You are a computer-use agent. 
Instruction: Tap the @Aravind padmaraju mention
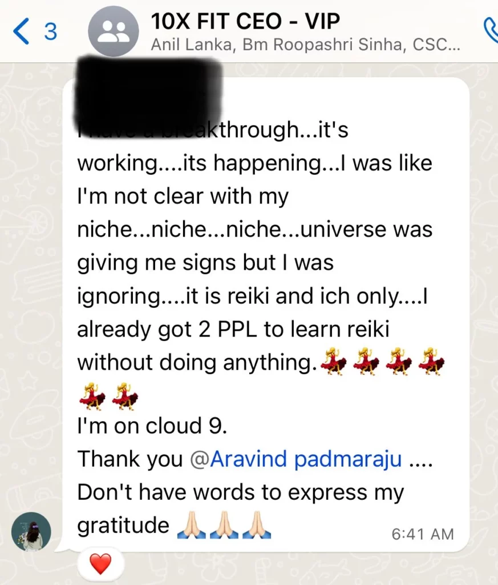click(x=295, y=459)
